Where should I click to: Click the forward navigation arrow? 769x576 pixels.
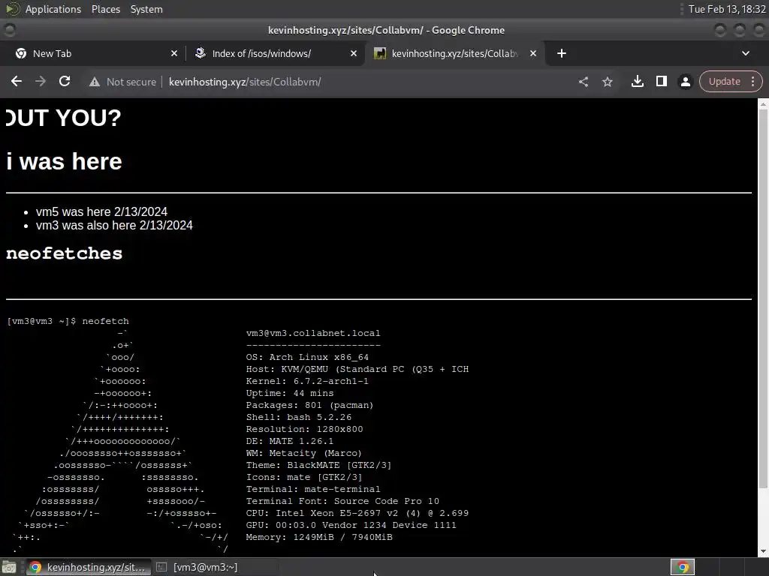(x=41, y=81)
